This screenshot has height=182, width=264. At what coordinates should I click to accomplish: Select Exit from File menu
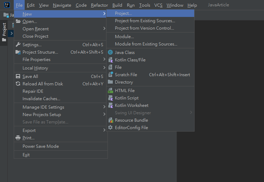61,155
